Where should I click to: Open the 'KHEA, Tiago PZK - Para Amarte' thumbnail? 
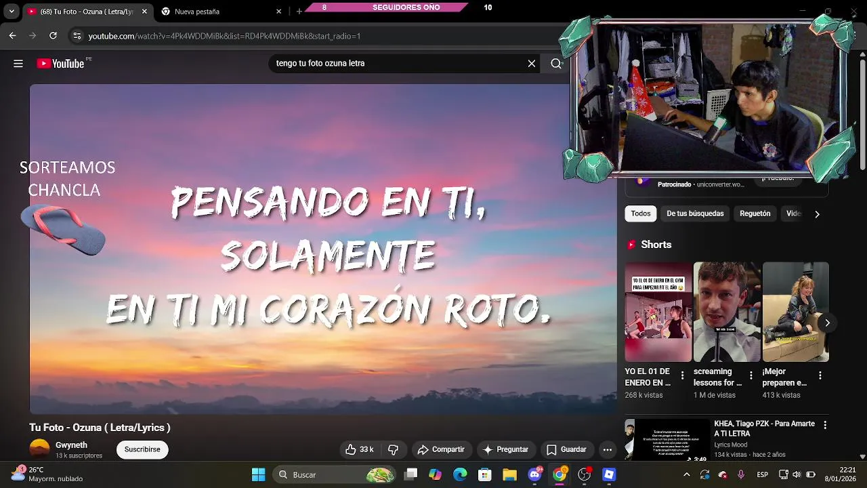pos(667,441)
